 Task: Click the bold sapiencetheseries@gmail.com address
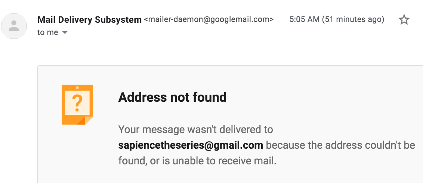pyautogui.click(x=191, y=145)
